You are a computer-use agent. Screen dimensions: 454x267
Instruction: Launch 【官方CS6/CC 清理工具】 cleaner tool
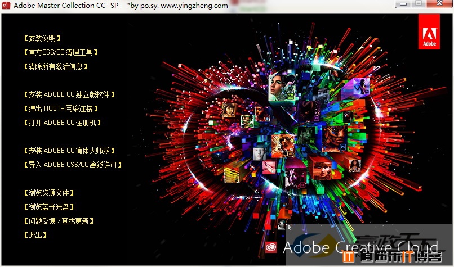(60, 52)
